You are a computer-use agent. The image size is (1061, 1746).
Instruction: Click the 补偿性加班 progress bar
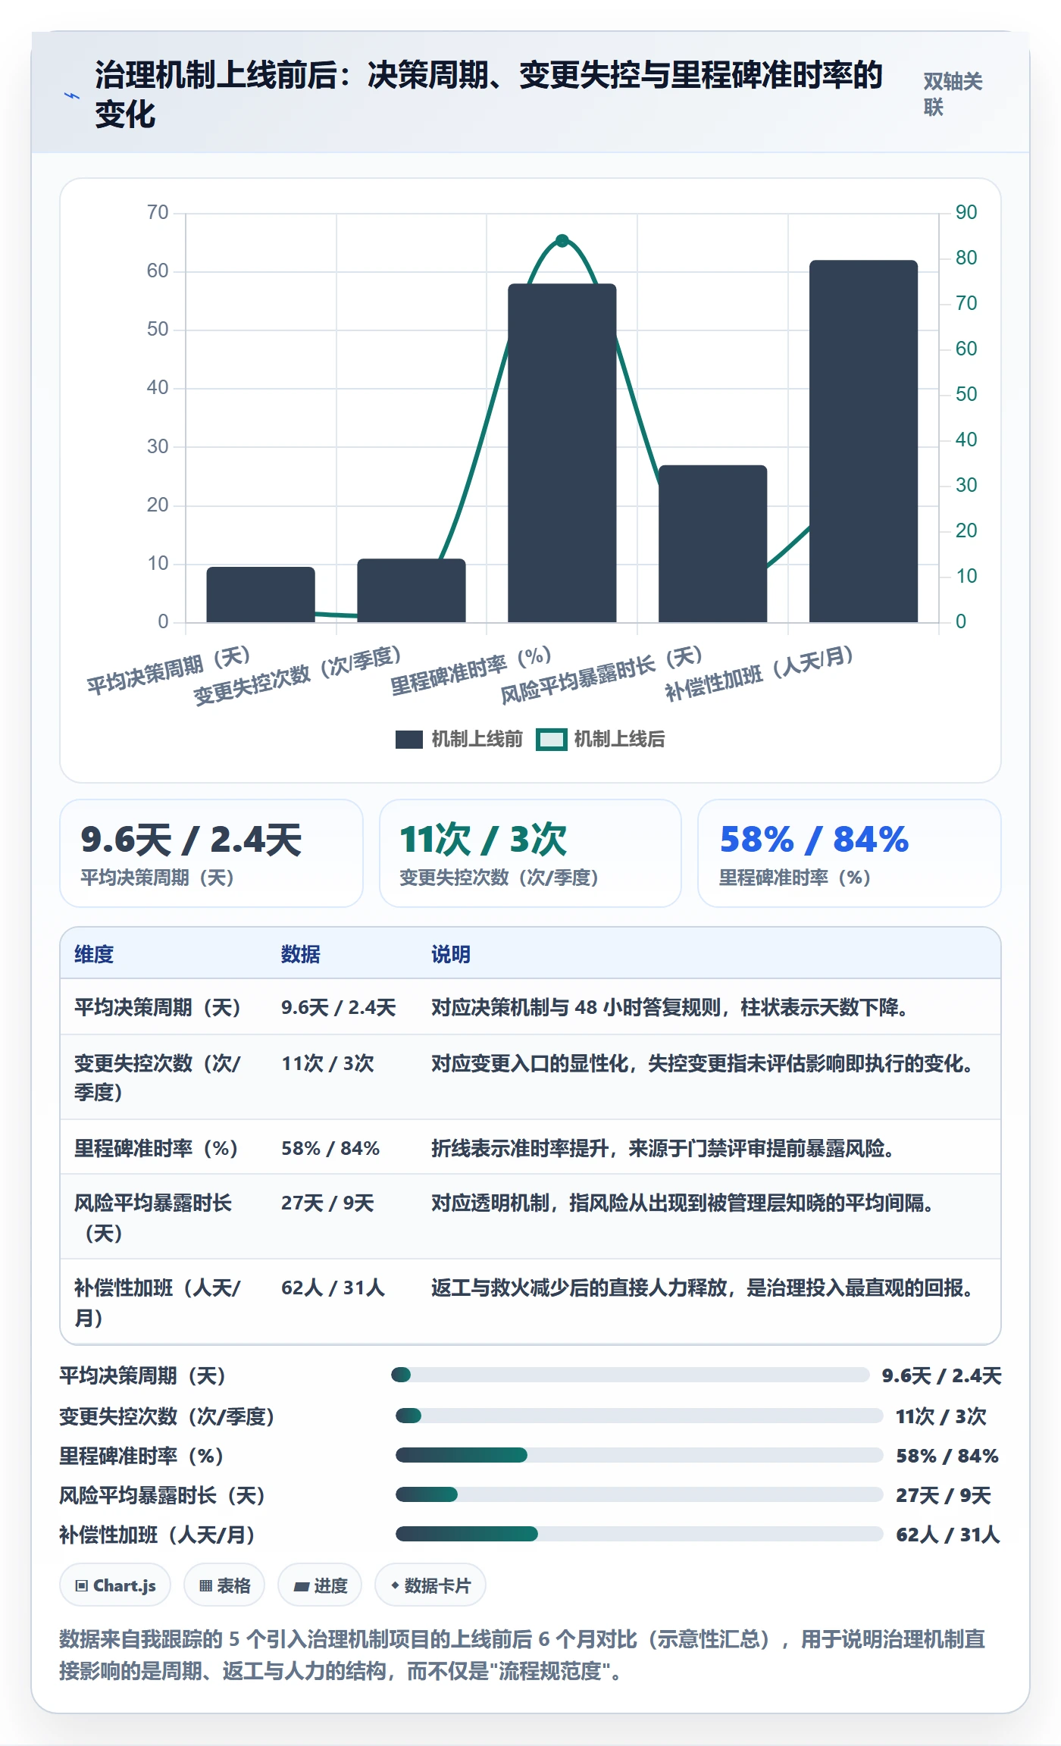pos(640,1534)
